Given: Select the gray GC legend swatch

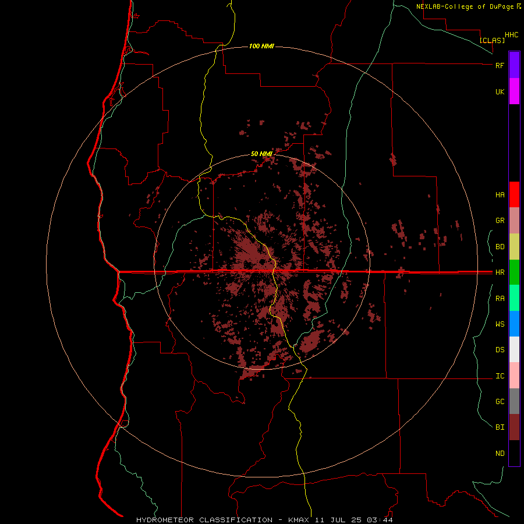Looking at the screenshot, I should coord(514,401).
